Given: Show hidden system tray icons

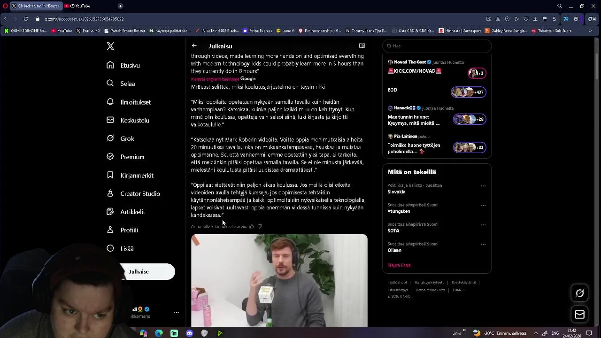Looking at the screenshot, I should [536, 333].
